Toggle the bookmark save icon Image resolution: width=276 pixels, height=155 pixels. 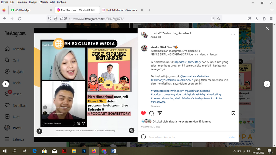tap(233, 113)
